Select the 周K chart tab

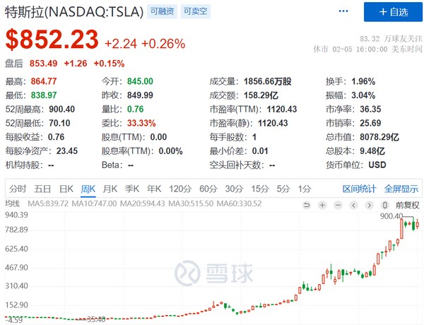[x=88, y=189]
